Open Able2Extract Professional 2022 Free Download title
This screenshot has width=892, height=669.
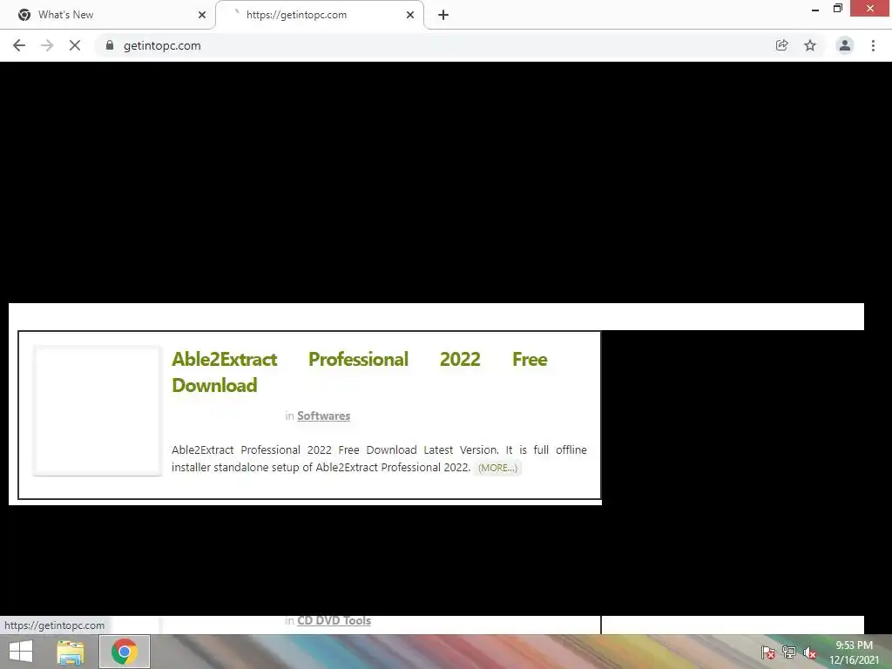tap(360, 372)
